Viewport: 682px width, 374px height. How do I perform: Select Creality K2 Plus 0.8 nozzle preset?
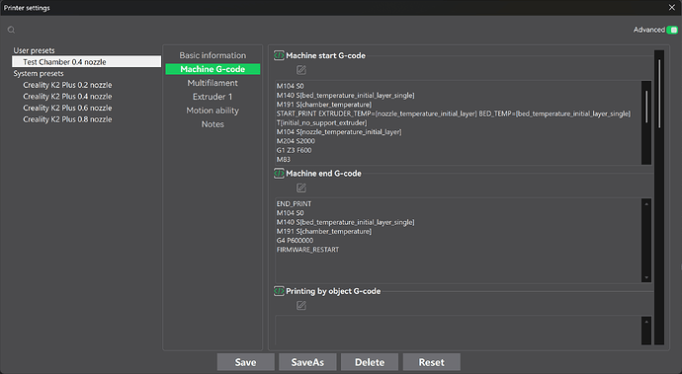point(67,119)
